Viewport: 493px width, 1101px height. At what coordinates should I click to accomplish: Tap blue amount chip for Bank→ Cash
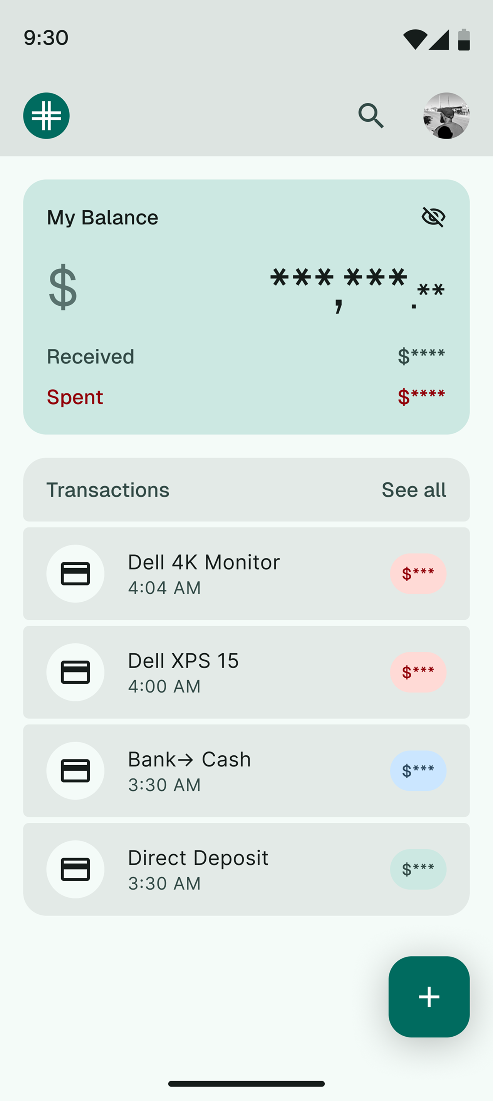coord(418,771)
